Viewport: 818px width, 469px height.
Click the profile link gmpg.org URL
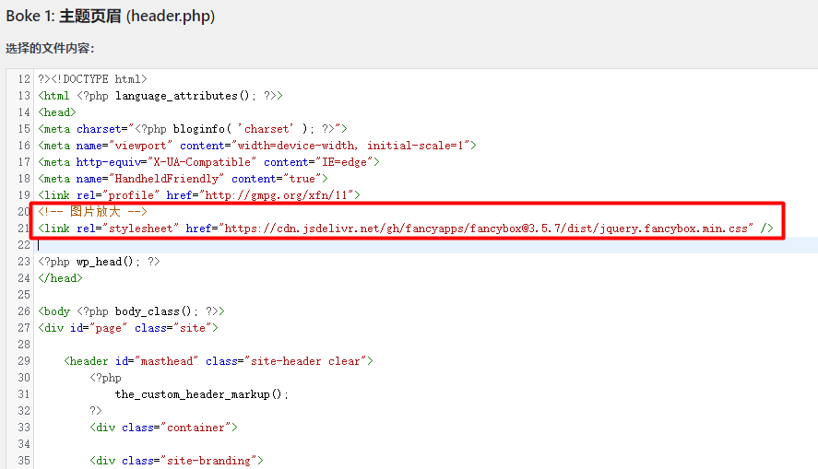277,195
